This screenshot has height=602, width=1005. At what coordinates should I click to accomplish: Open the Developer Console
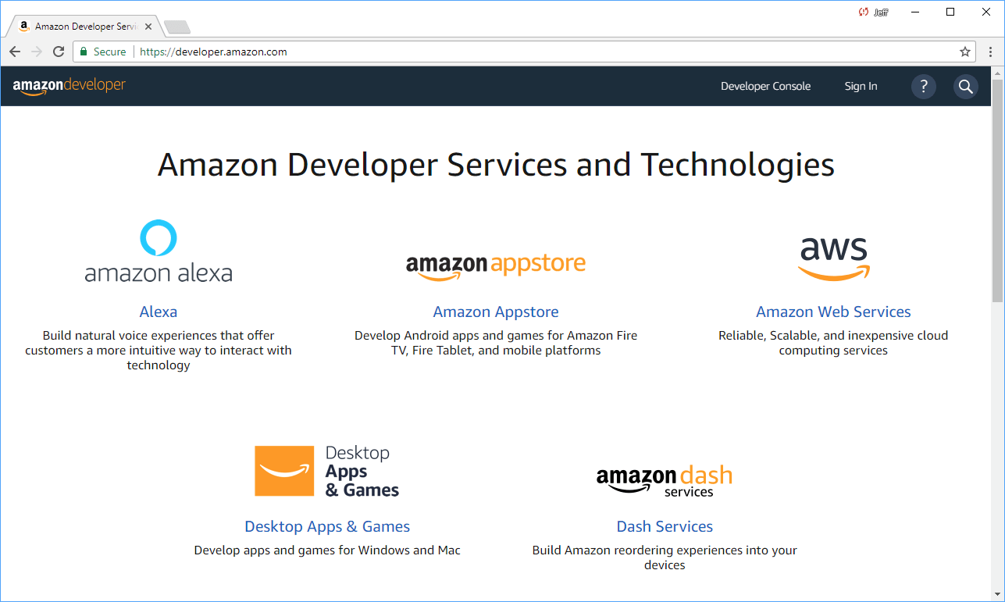(765, 86)
